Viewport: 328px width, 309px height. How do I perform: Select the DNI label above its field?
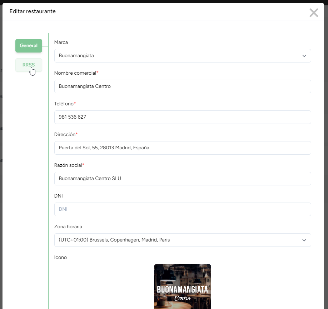[x=58, y=196]
